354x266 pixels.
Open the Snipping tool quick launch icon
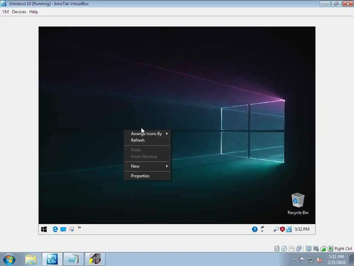coord(72,229)
